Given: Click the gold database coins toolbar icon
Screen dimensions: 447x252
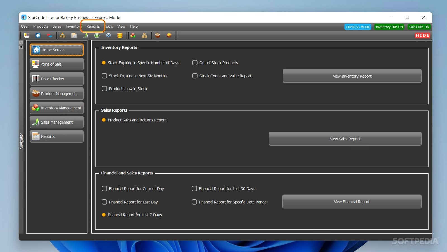Looking at the screenshot, I should pyautogui.click(x=120, y=35).
